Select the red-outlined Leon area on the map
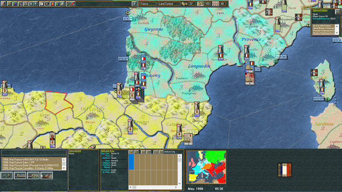This screenshot has height=192, width=342. (x=59, y=103)
